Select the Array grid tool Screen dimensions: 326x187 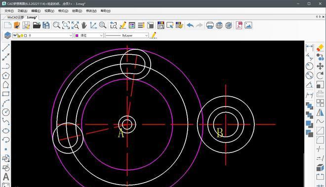[320, 103]
